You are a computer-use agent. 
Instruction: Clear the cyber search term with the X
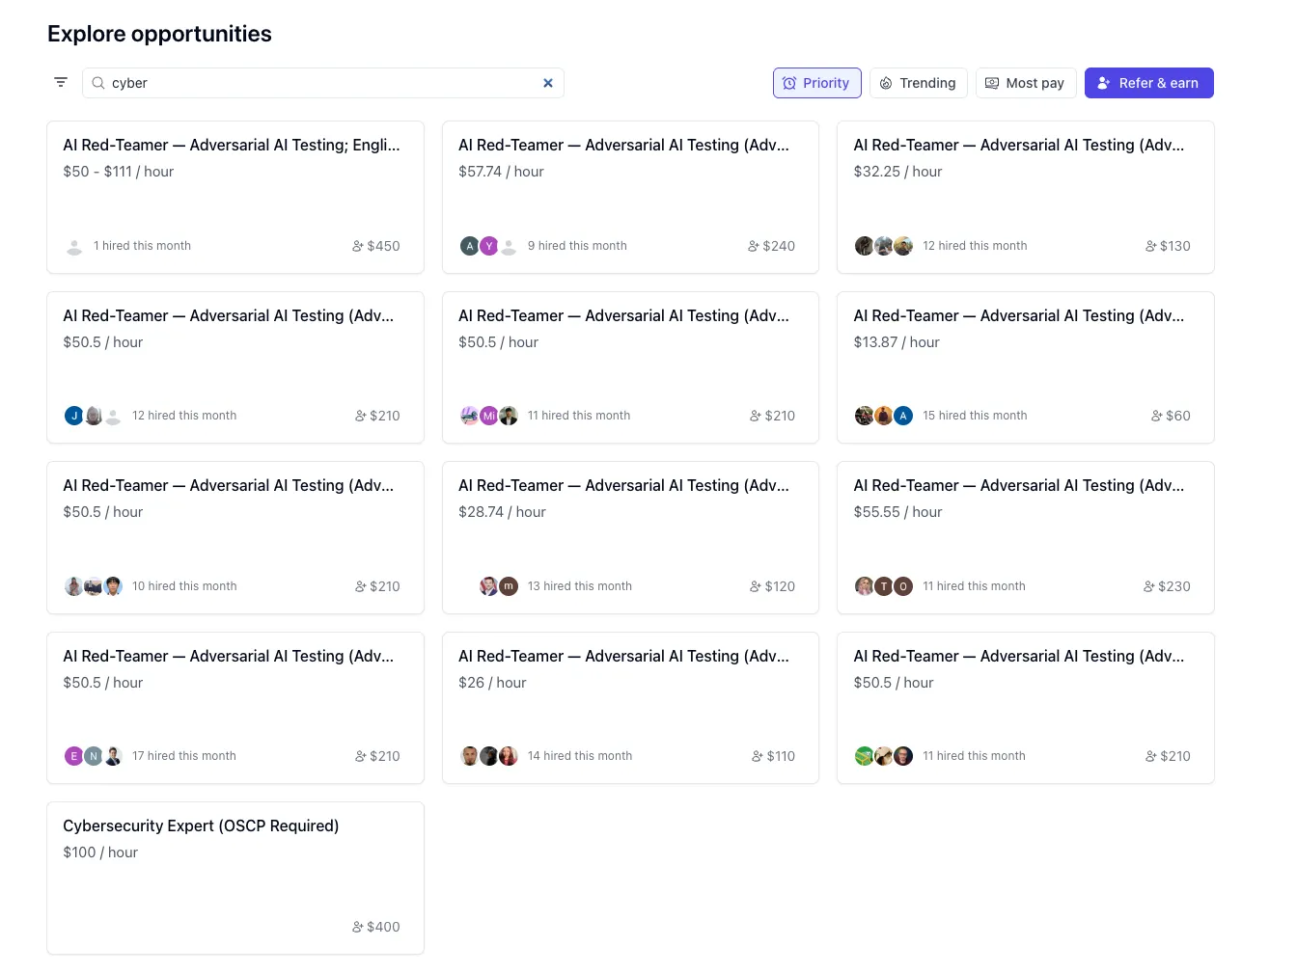point(547,83)
